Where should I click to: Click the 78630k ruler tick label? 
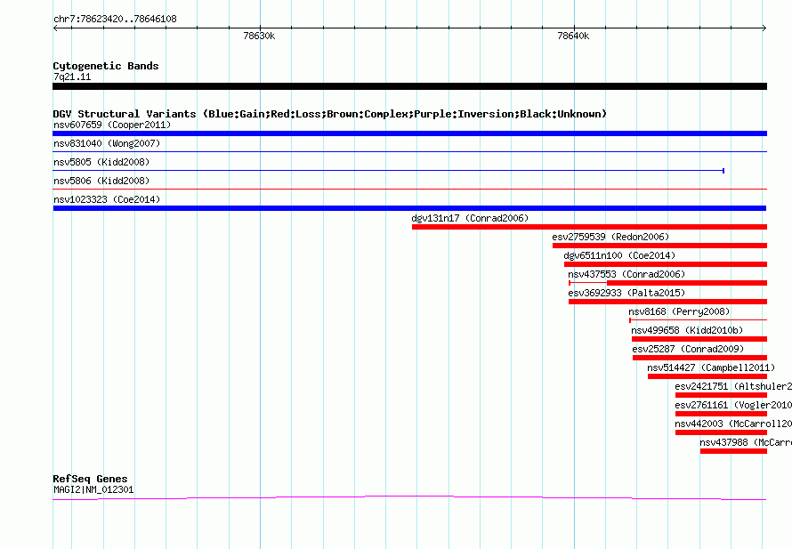tap(259, 36)
